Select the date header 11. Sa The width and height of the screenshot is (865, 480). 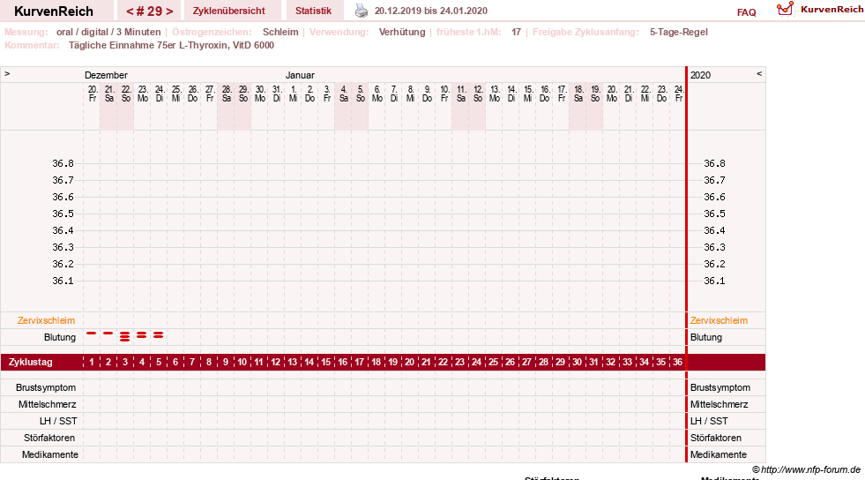461,94
